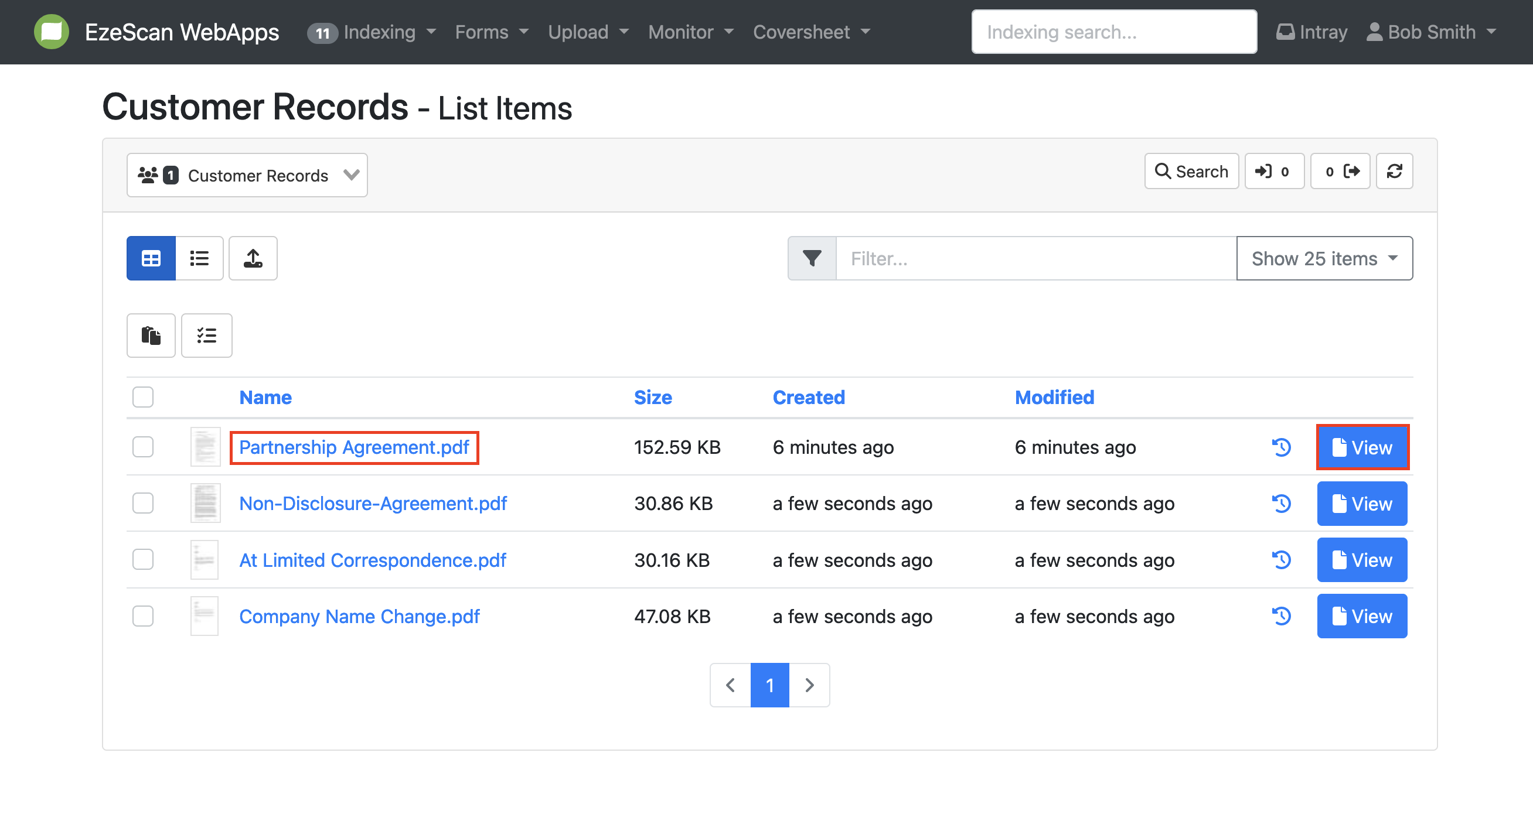
Task: Switch to grid thumbnail view
Action: click(x=151, y=259)
